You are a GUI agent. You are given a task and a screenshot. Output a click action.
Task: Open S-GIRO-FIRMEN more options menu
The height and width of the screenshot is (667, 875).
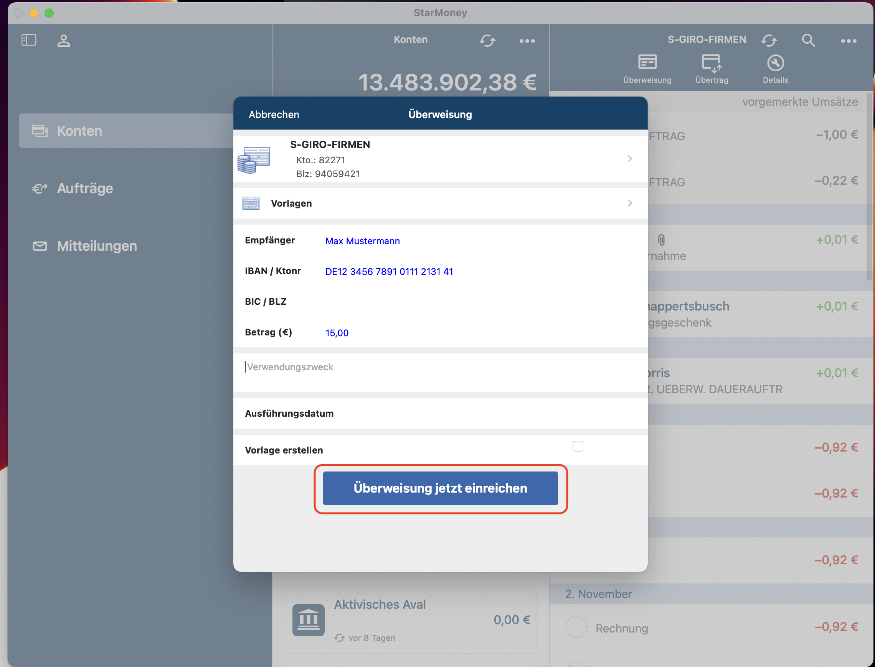point(849,41)
